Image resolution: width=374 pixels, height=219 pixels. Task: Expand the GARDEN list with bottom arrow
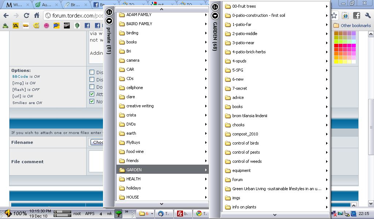pos(275,215)
